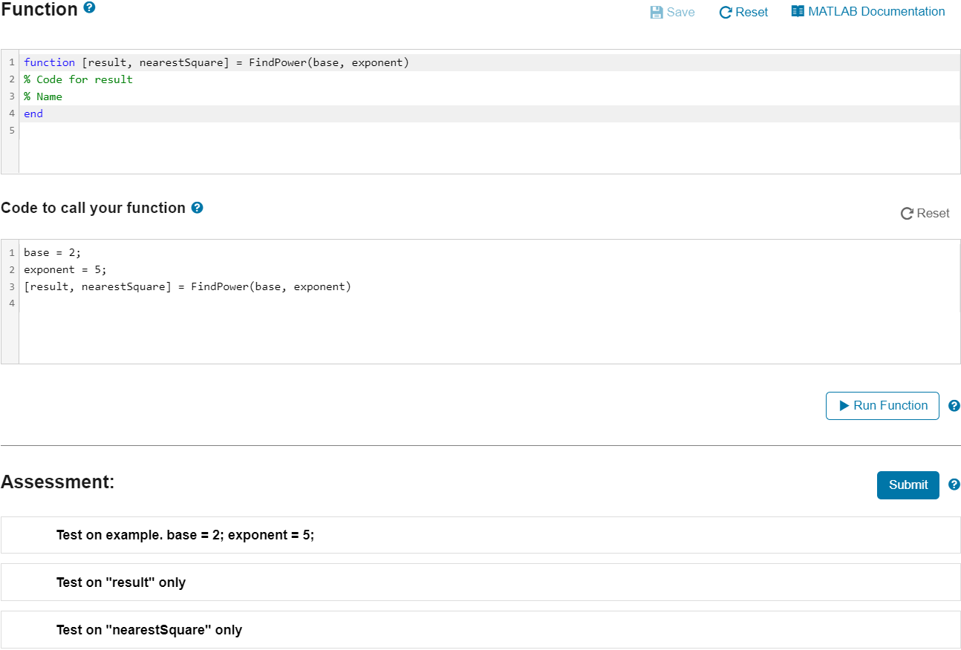Click the Reset label in the top toolbar
The width and height of the screenshot is (961, 650).
750,12
